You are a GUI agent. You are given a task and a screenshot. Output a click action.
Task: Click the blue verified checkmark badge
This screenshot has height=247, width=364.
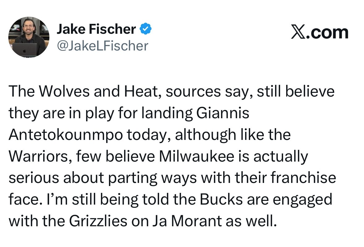[145, 29]
